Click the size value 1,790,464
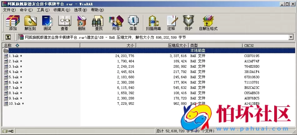 click(126, 61)
